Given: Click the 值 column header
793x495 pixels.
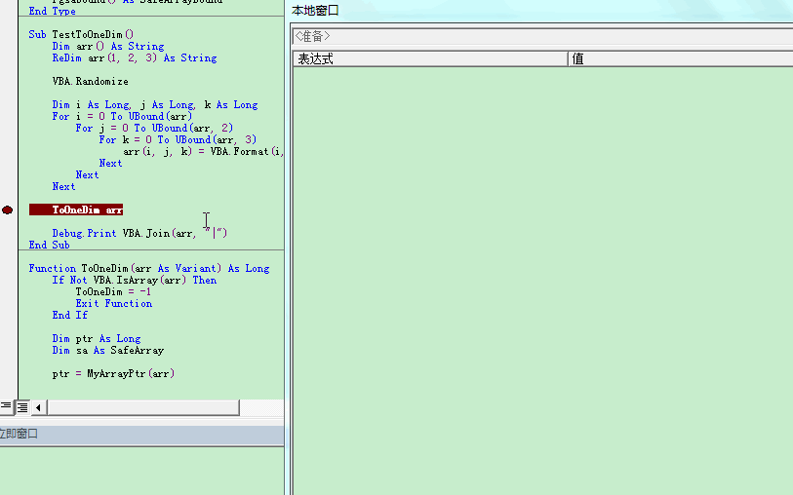Looking at the screenshot, I should click(x=680, y=58).
